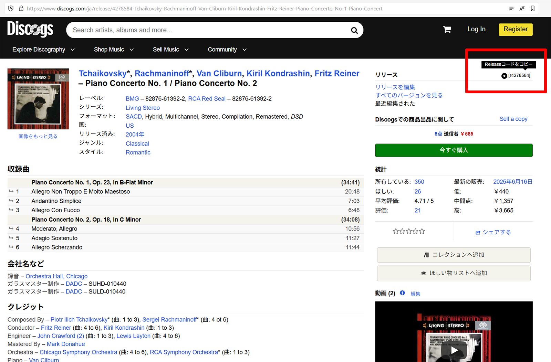Open RCA Symphony Orchestra link
The image size is (551, 362).
click(x=184, y=352)
